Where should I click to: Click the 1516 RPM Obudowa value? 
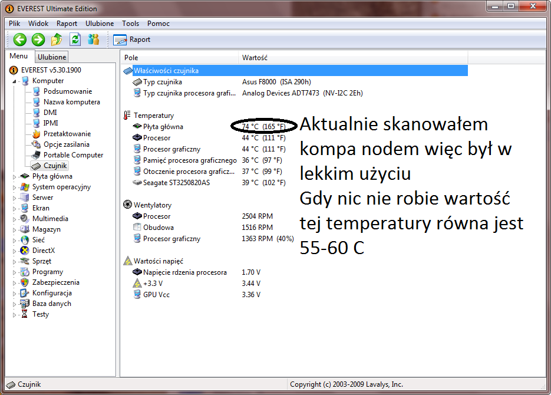[x=257, y=228]
